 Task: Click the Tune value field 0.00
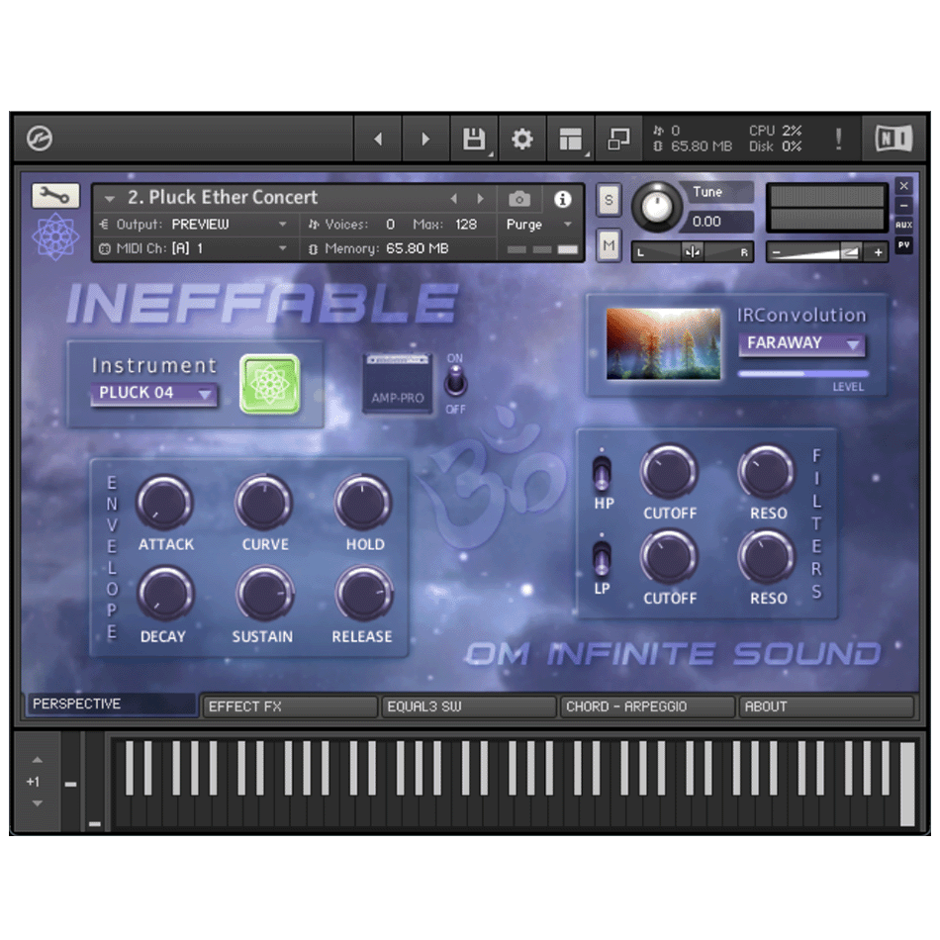coord(718,222)
